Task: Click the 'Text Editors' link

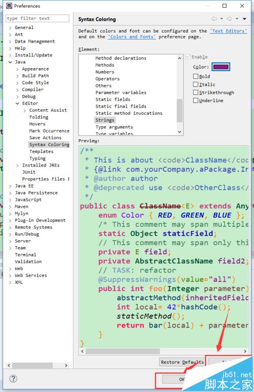Action: pyautogui.click(x=228, y=31)
